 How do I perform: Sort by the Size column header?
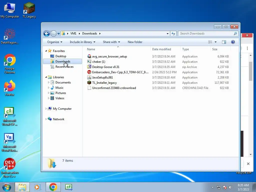pyautogui.click(x=215, y=49)
